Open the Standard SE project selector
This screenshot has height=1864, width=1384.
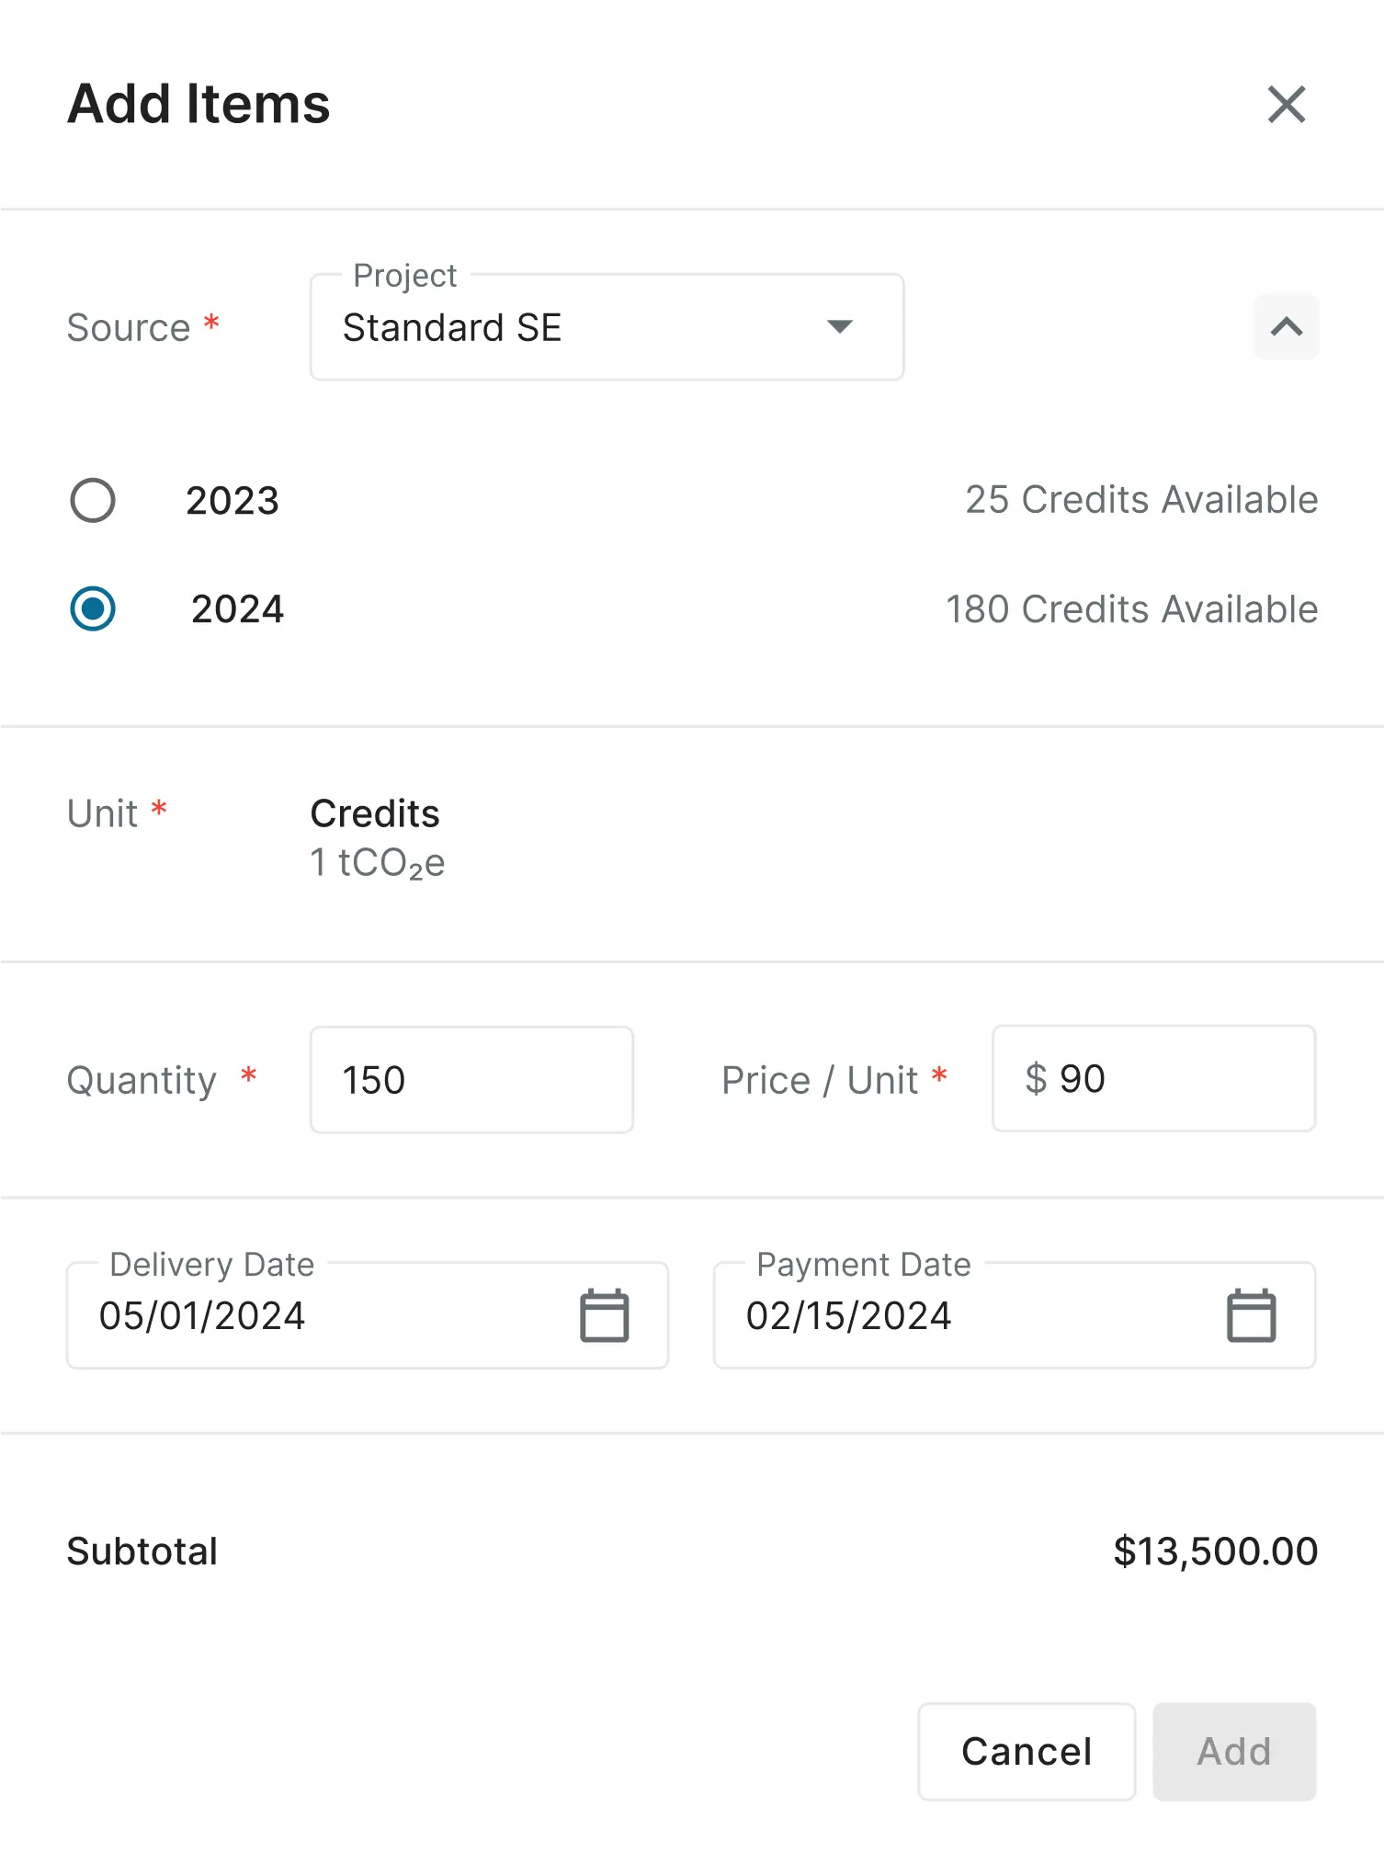pyautogui.click(x=607, y=326)
